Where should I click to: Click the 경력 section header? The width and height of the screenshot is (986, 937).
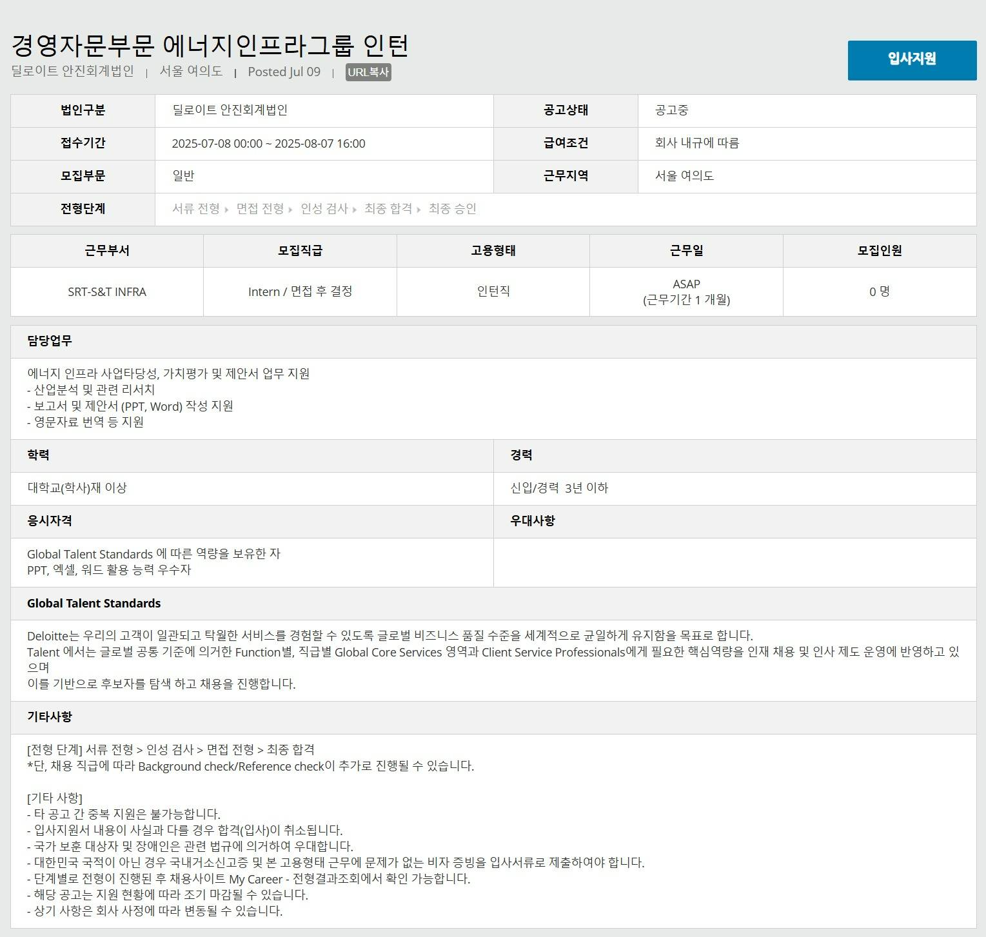coord(735,456)
